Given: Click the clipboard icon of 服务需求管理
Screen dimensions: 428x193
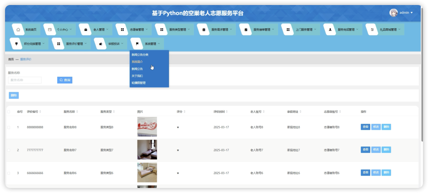Looking at the screenshot, I should [x=204, y=30].
